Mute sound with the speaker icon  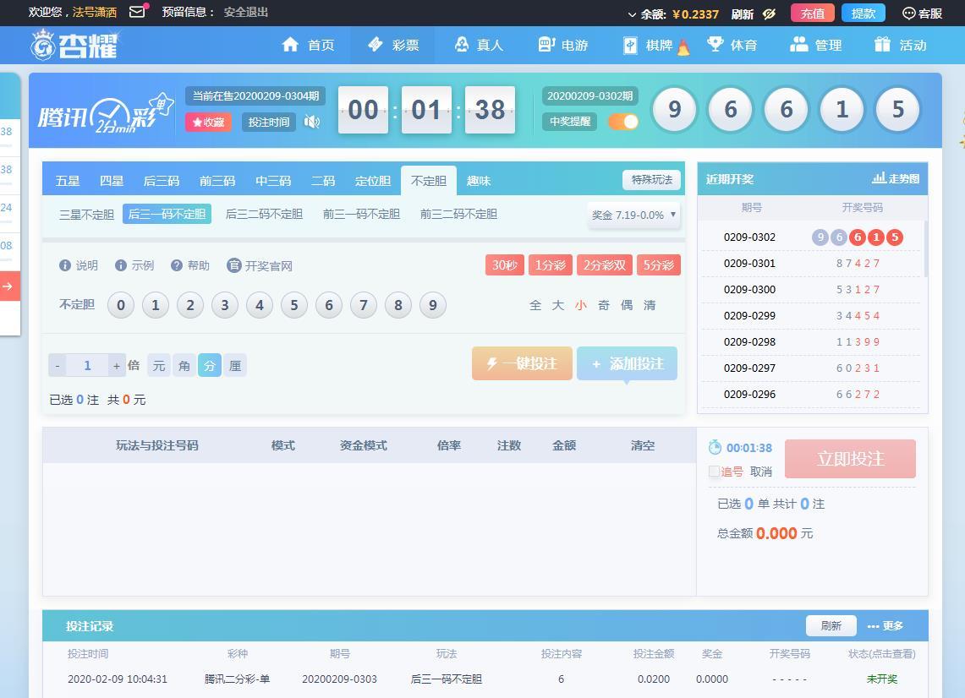tap(312, 122)
